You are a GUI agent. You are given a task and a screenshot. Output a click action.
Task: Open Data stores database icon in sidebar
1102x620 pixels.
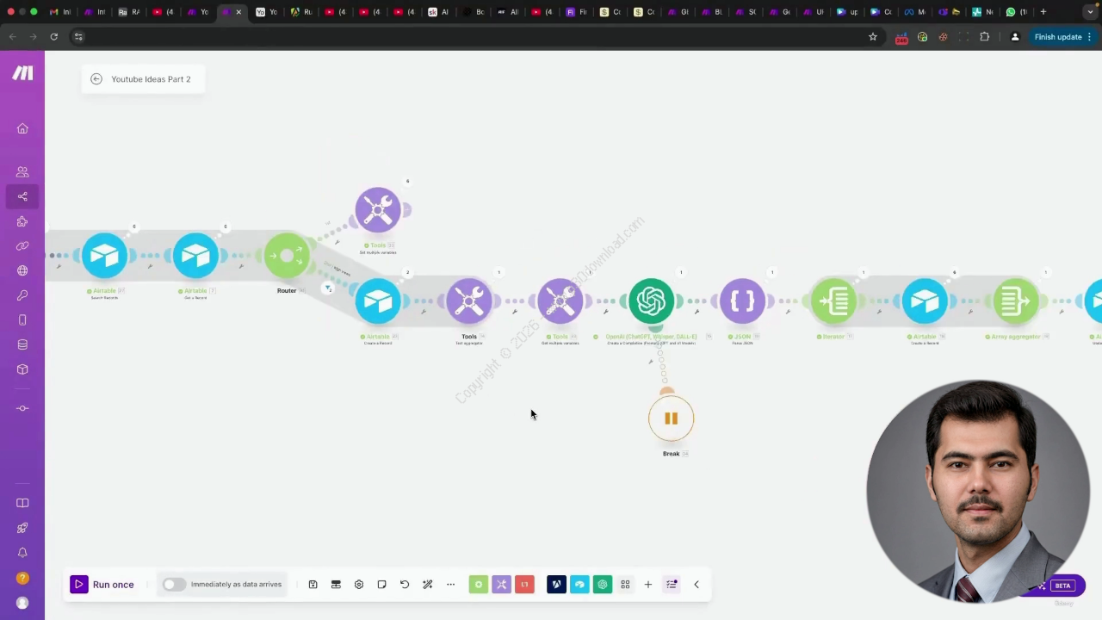pyautogui.click(x=22, y=344)
